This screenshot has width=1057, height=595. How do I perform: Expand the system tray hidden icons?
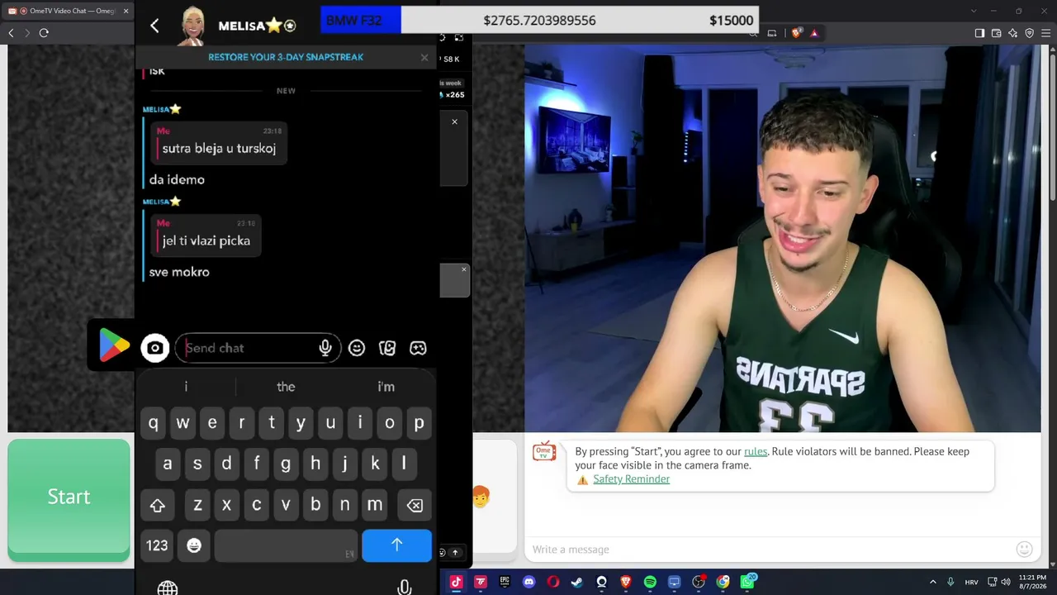click(x=933, y=582)
